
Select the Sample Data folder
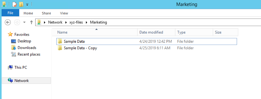[147, 41]
